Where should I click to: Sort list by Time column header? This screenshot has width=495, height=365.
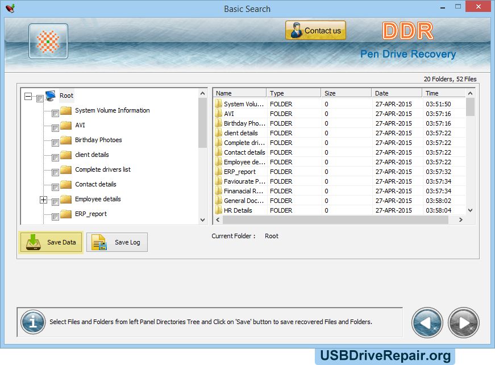pos(443,93)
